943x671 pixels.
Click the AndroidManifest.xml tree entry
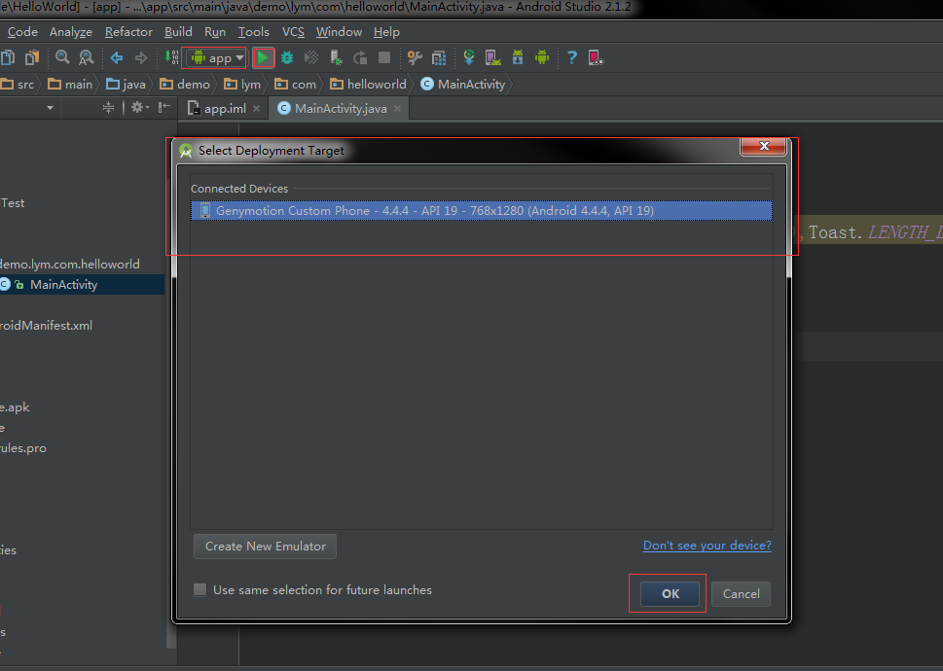point(47,325)
